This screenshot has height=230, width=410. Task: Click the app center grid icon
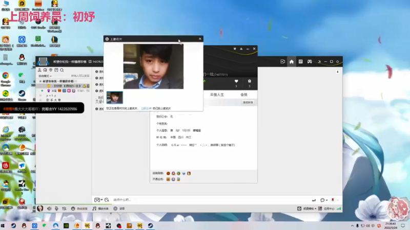coord(320,209)
